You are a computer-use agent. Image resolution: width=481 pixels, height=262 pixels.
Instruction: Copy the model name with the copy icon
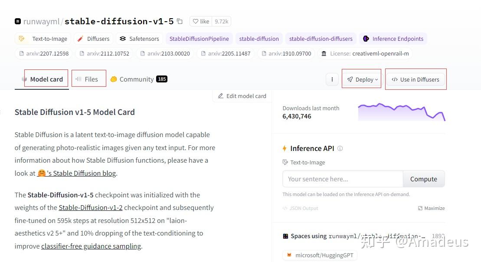click(180, 21)
